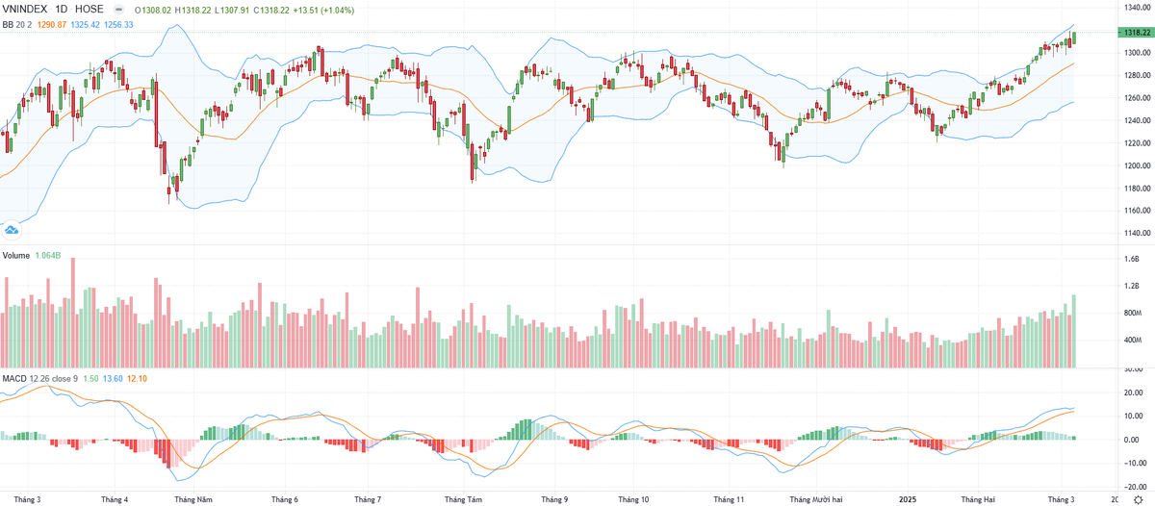Click the Tháng Mười hai time axis label
The image size is (1155, 506).
(x=815, y=500)
